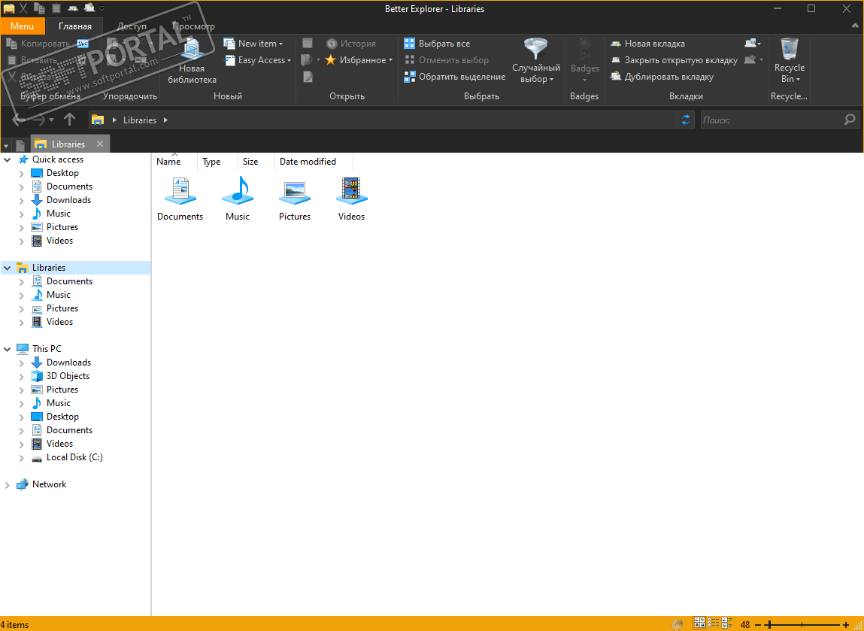The height and width of the screenshot is (631, 864).
Task: Click the pie chart icon in status bar
Action: click(x=678, y=623)
